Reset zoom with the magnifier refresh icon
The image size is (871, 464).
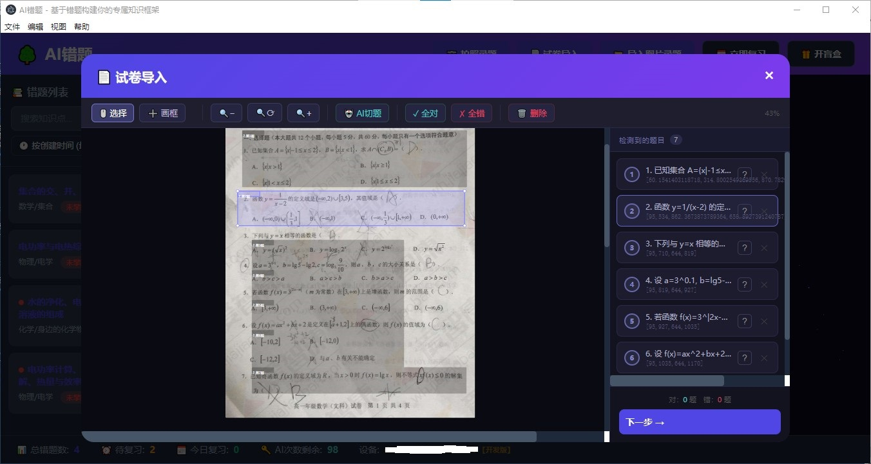[265, 113]
